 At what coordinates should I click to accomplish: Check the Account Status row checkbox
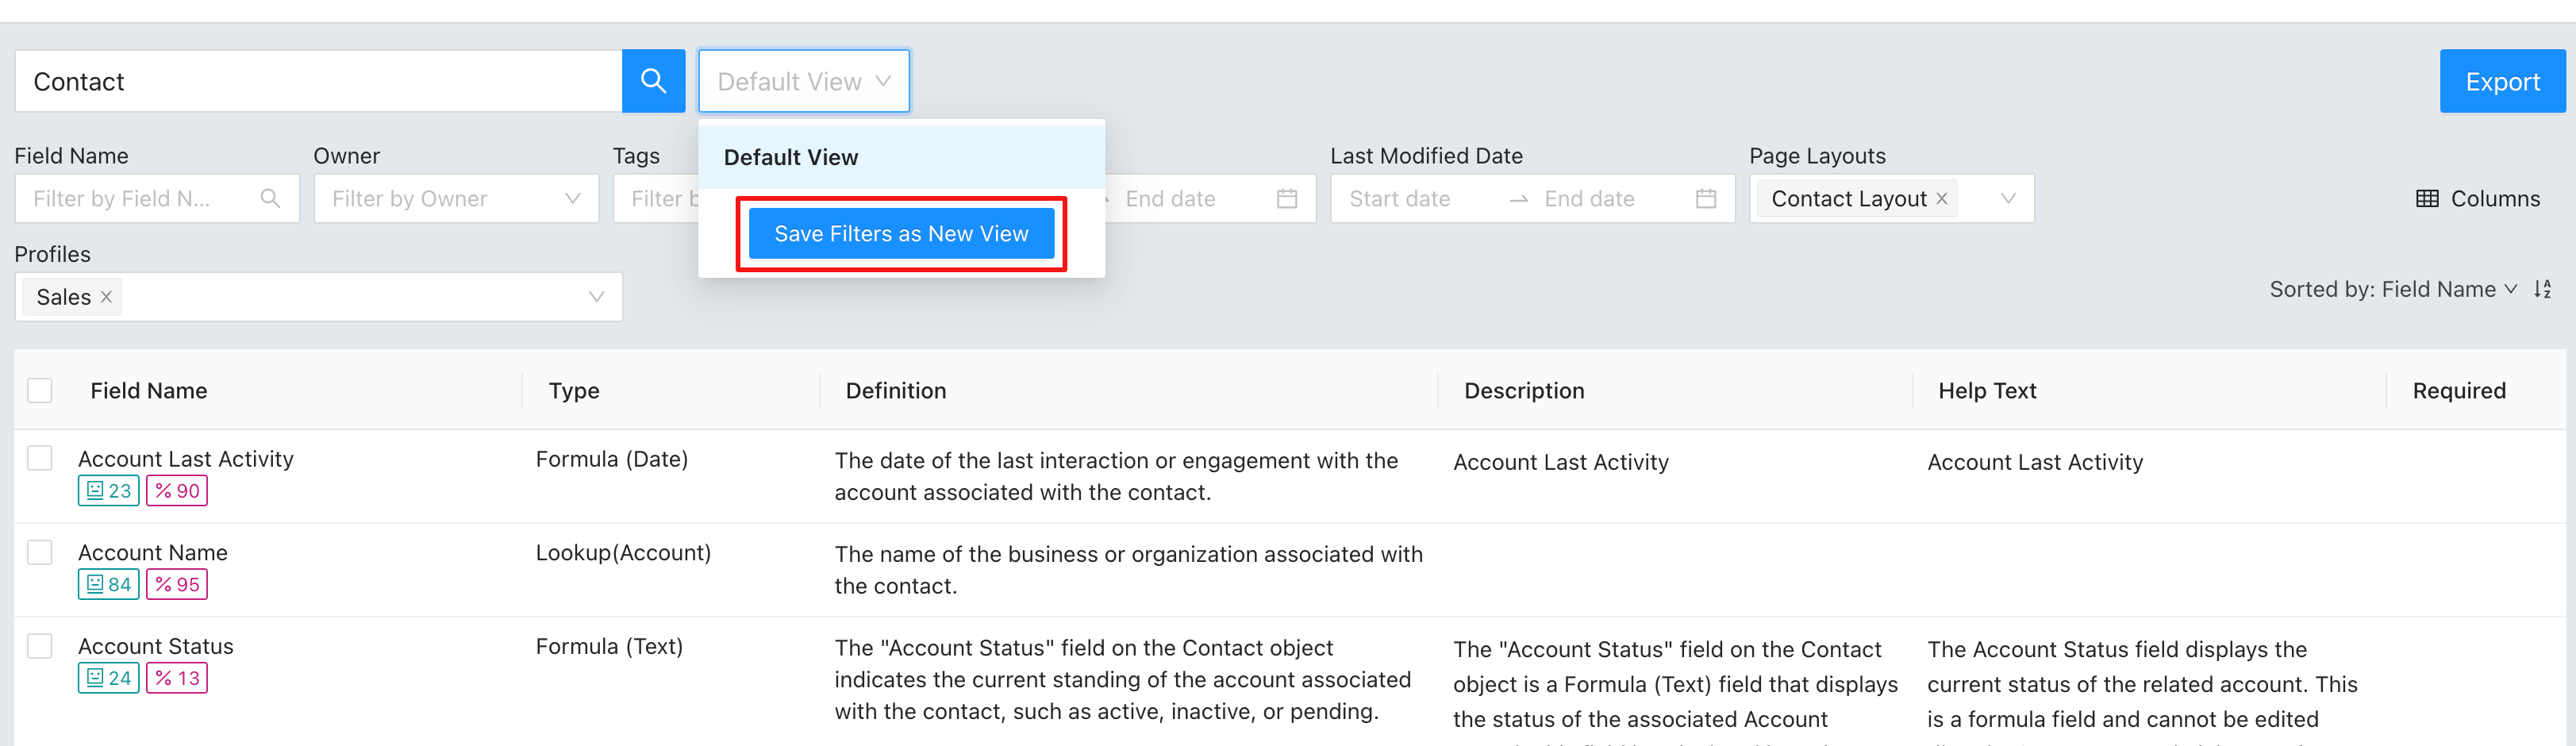tap(40, 646)
